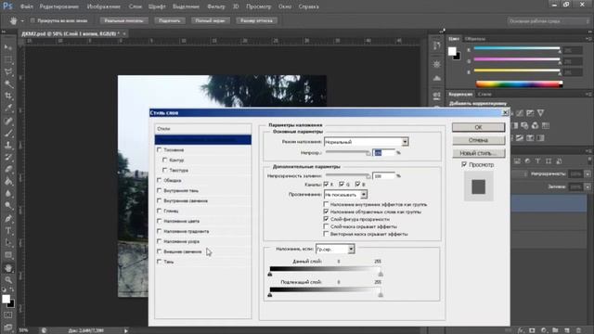Select the Healing Brush tool

(8, 122)
